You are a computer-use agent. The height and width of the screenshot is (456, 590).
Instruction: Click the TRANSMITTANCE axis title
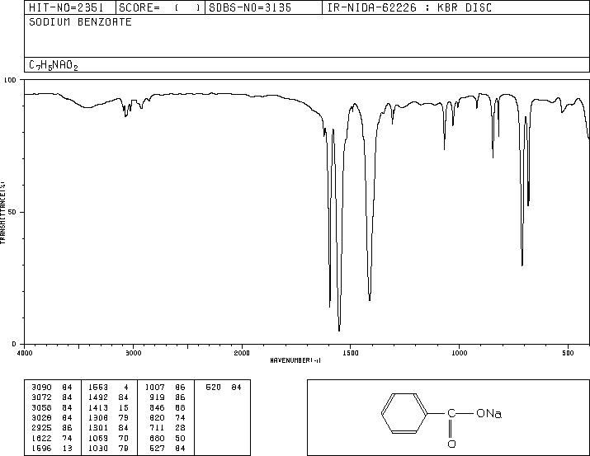2,213
